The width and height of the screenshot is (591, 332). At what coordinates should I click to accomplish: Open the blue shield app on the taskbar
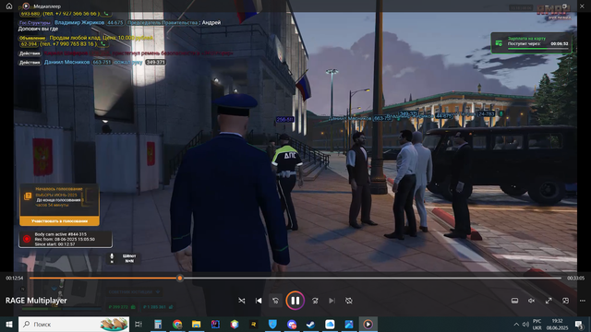point(272,324)
